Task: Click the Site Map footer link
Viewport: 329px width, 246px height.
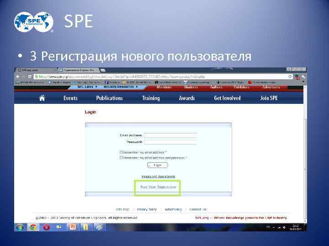Action: point(122,209)
